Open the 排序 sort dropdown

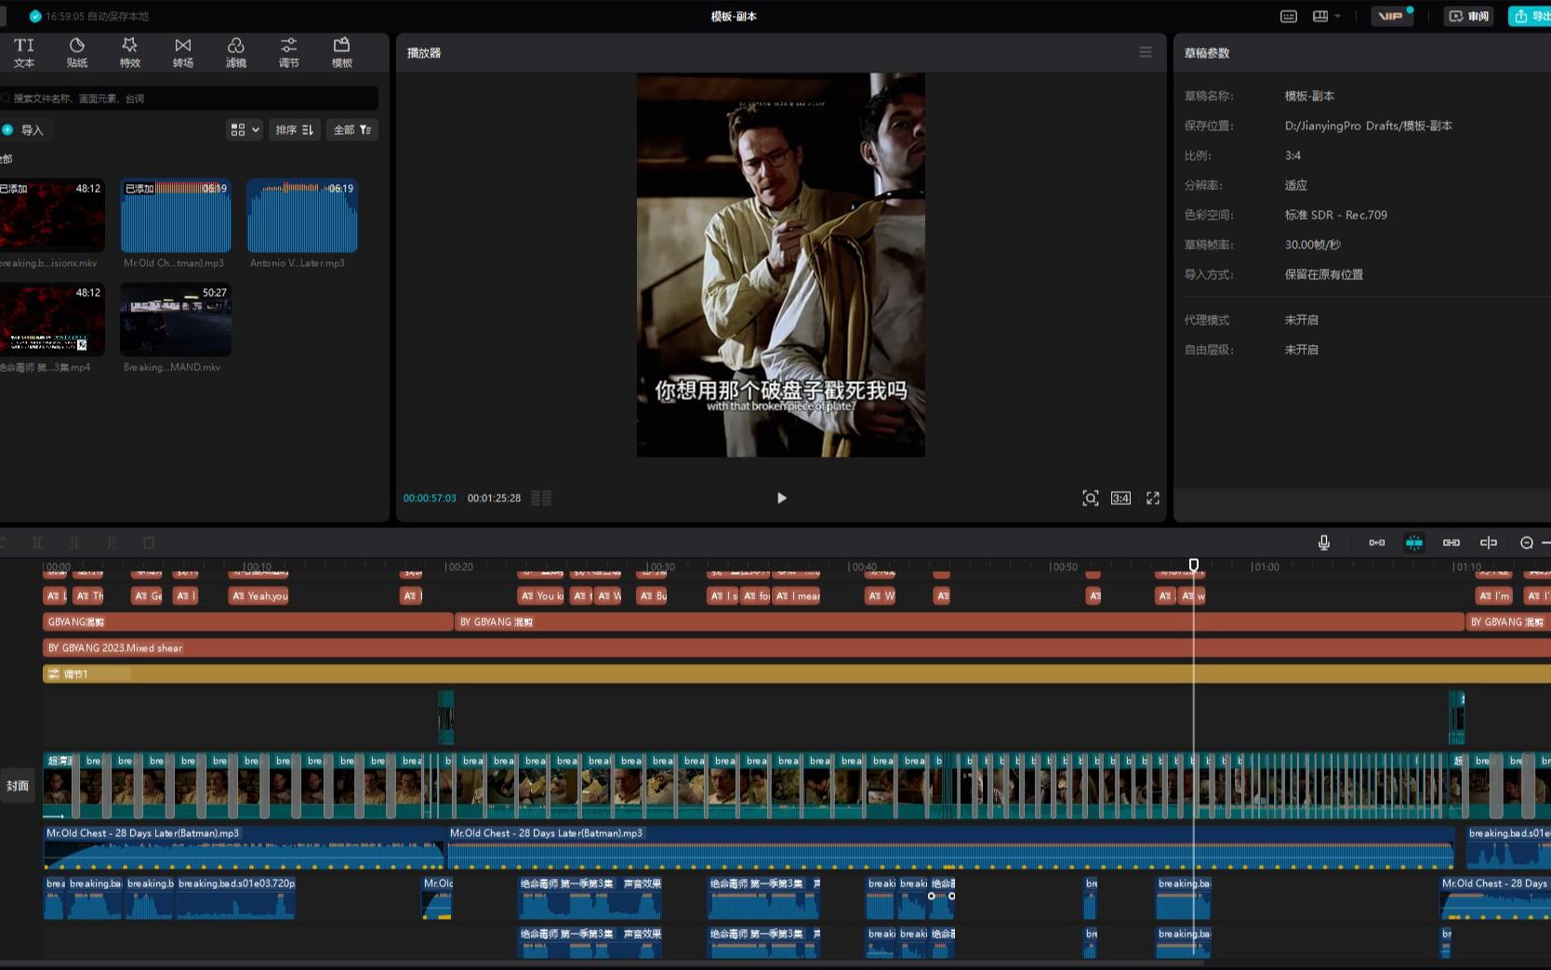[294, 130]
